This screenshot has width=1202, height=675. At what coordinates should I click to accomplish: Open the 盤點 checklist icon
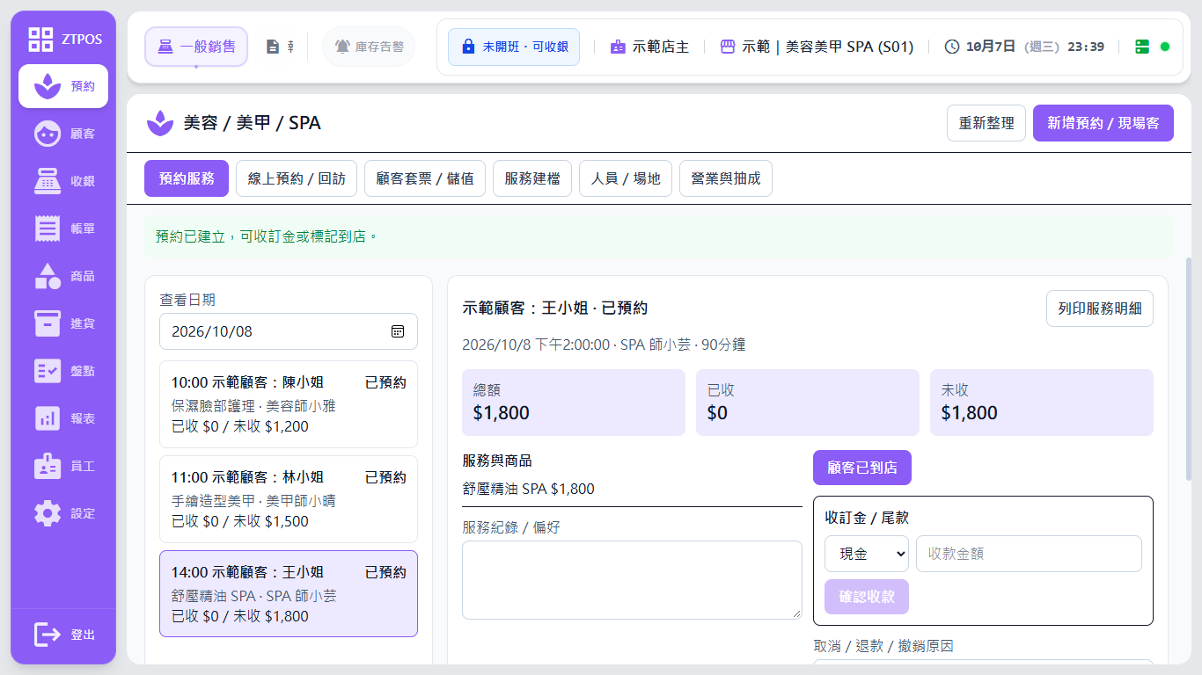[48, 371]
